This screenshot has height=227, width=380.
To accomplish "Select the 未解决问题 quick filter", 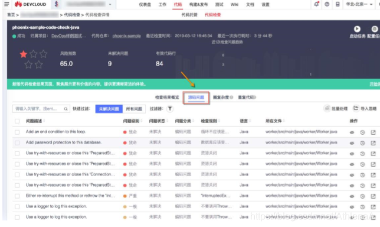I will coord(109,109).
